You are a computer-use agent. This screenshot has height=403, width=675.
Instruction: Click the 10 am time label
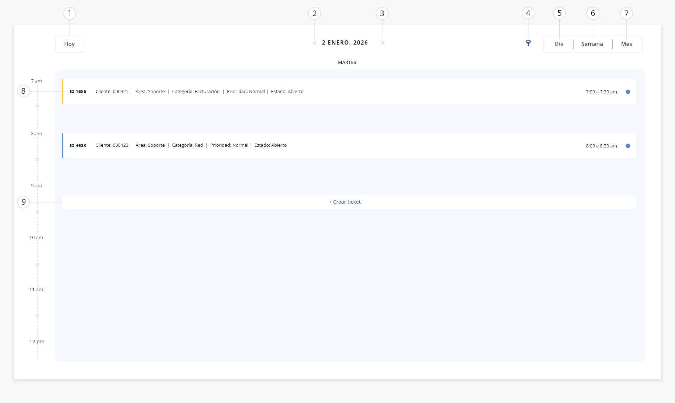click(36, 237)
